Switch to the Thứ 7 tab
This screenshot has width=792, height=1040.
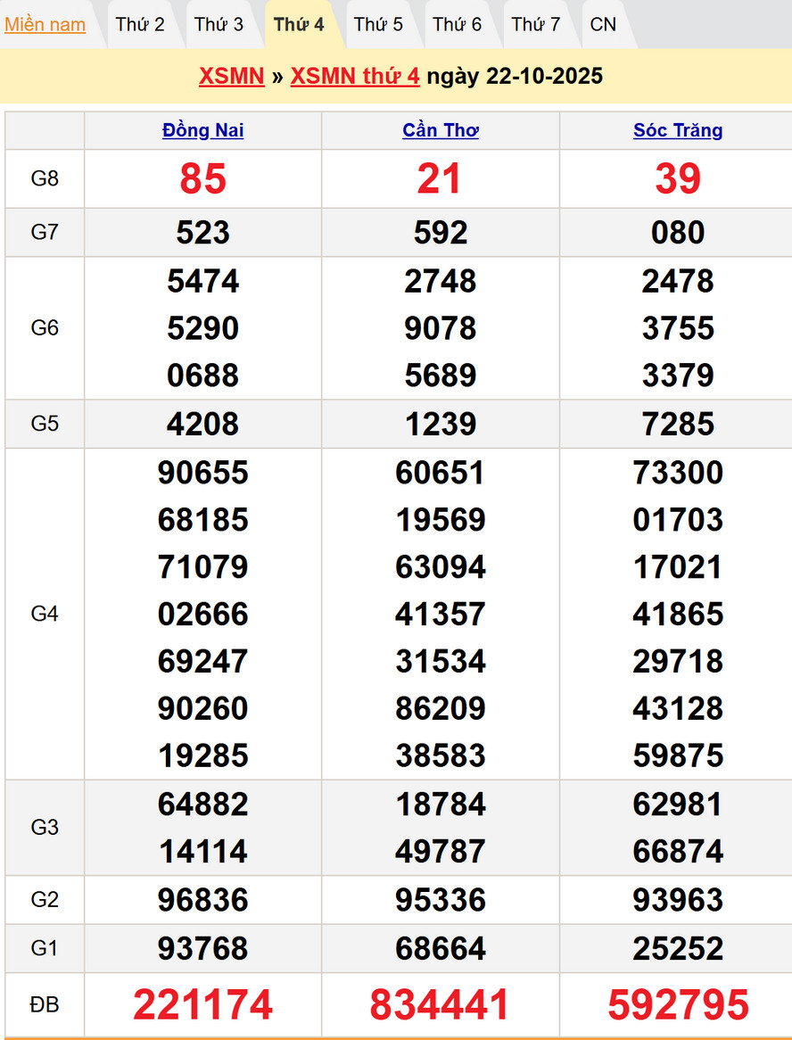[536, 25]
